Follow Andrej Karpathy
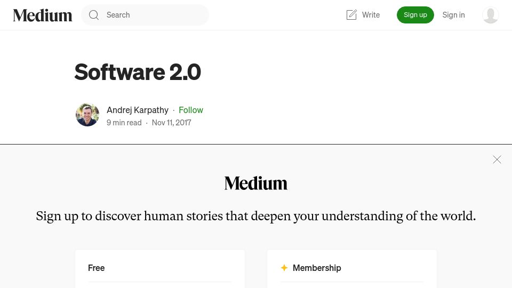 (191, 110)
